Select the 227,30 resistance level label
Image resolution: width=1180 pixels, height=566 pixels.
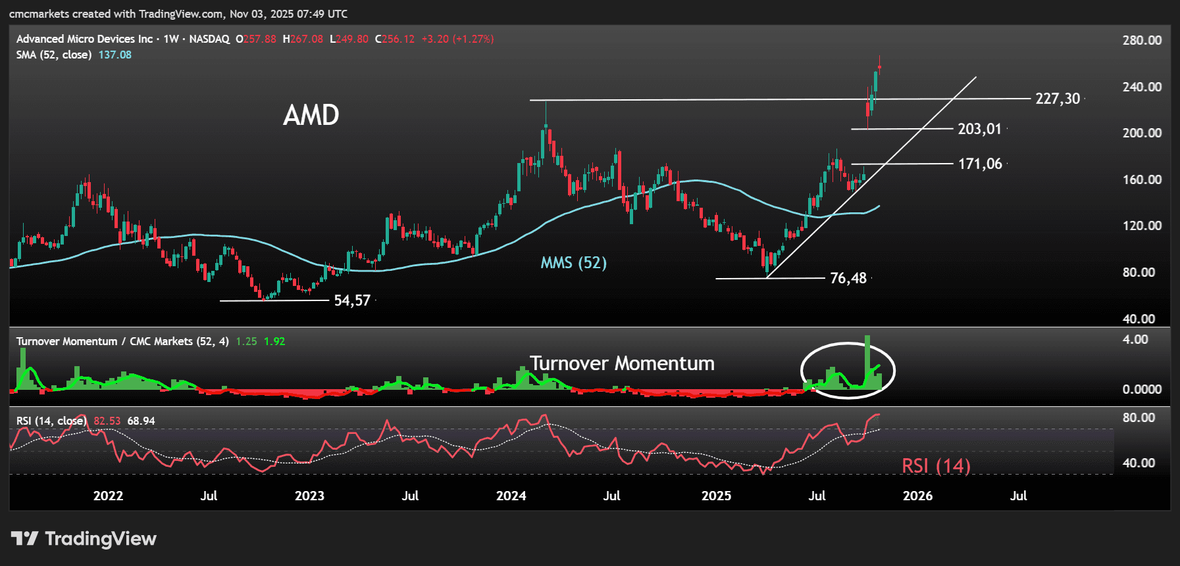1058,99
